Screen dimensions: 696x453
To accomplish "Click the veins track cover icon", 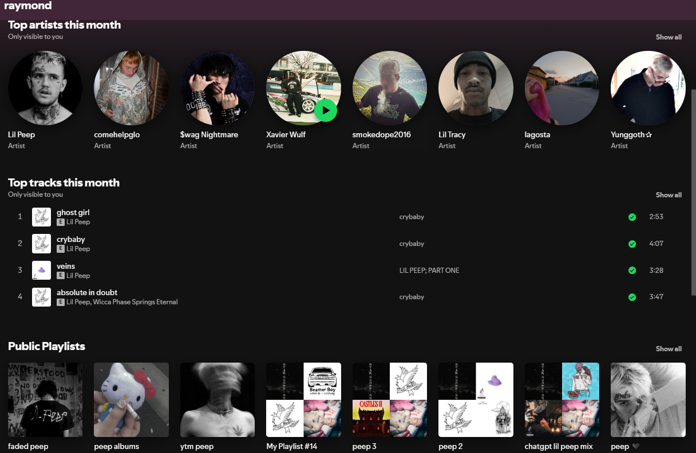I will [x=41, y=271].
